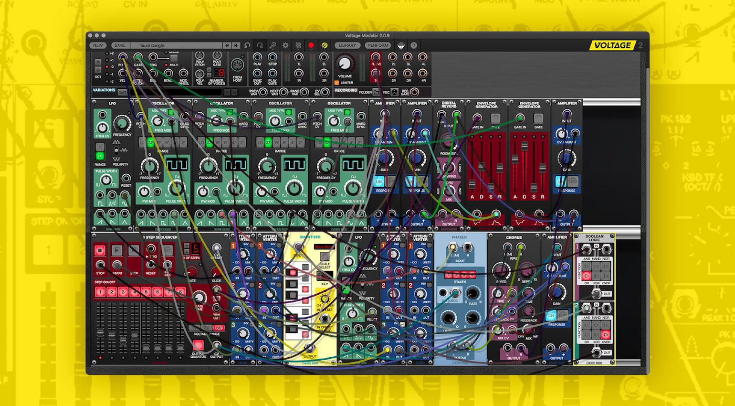Click the sequencer CV Output jack

coord(217,345)
